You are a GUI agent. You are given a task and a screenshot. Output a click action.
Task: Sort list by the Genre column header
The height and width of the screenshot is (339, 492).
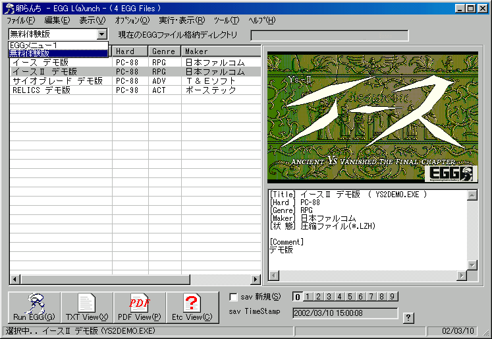tap(165, 51)
